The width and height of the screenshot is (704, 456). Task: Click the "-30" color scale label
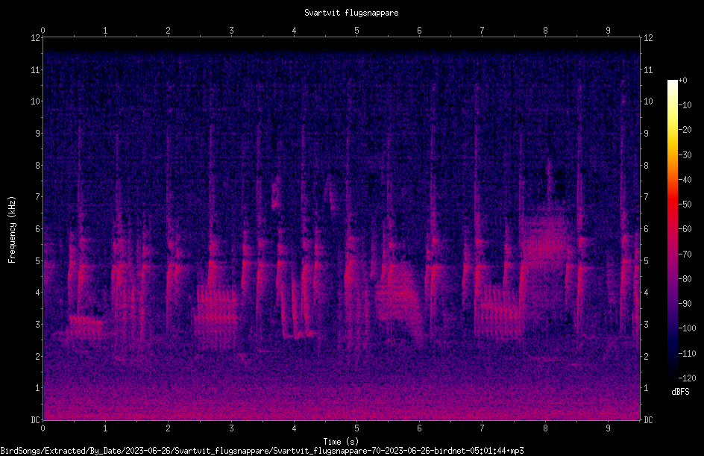pos(685,155)
